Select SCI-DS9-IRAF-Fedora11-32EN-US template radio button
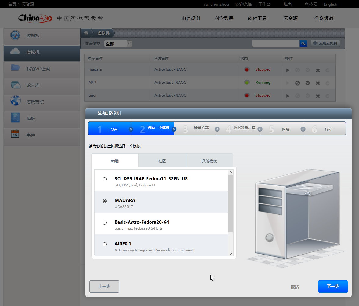This screenshot has height=306, width=359. tap(105, 179)
